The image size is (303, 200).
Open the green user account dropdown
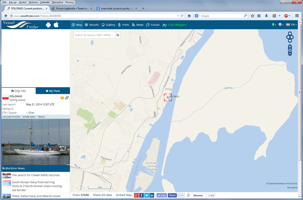click(274, 25)
